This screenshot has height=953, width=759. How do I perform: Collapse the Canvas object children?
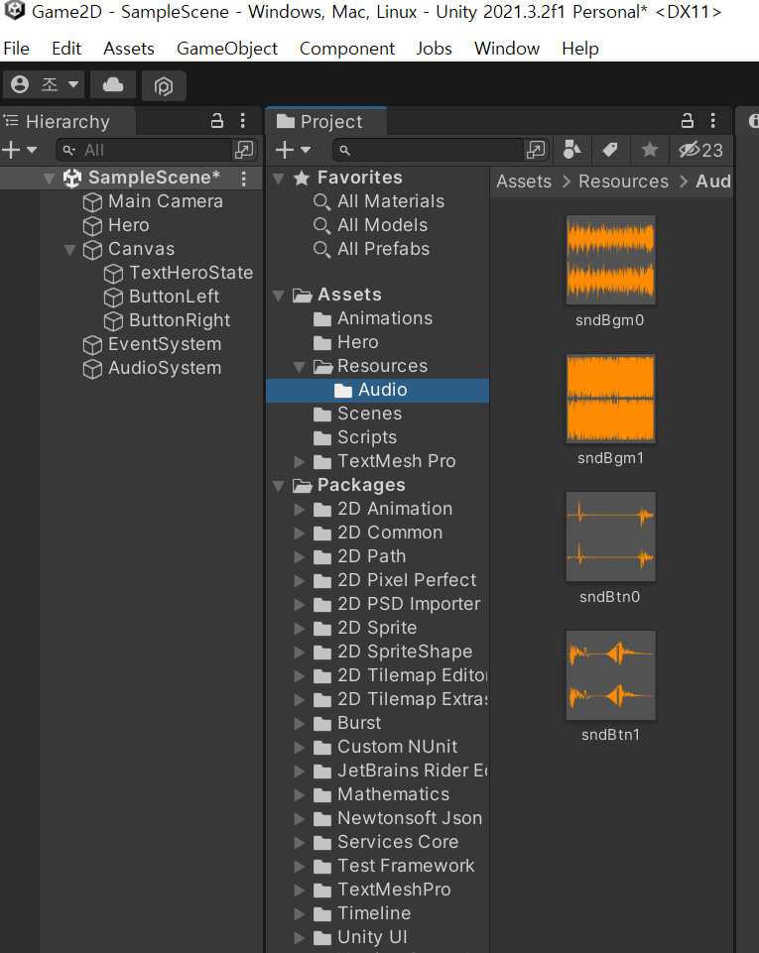[x=69, y=249]
